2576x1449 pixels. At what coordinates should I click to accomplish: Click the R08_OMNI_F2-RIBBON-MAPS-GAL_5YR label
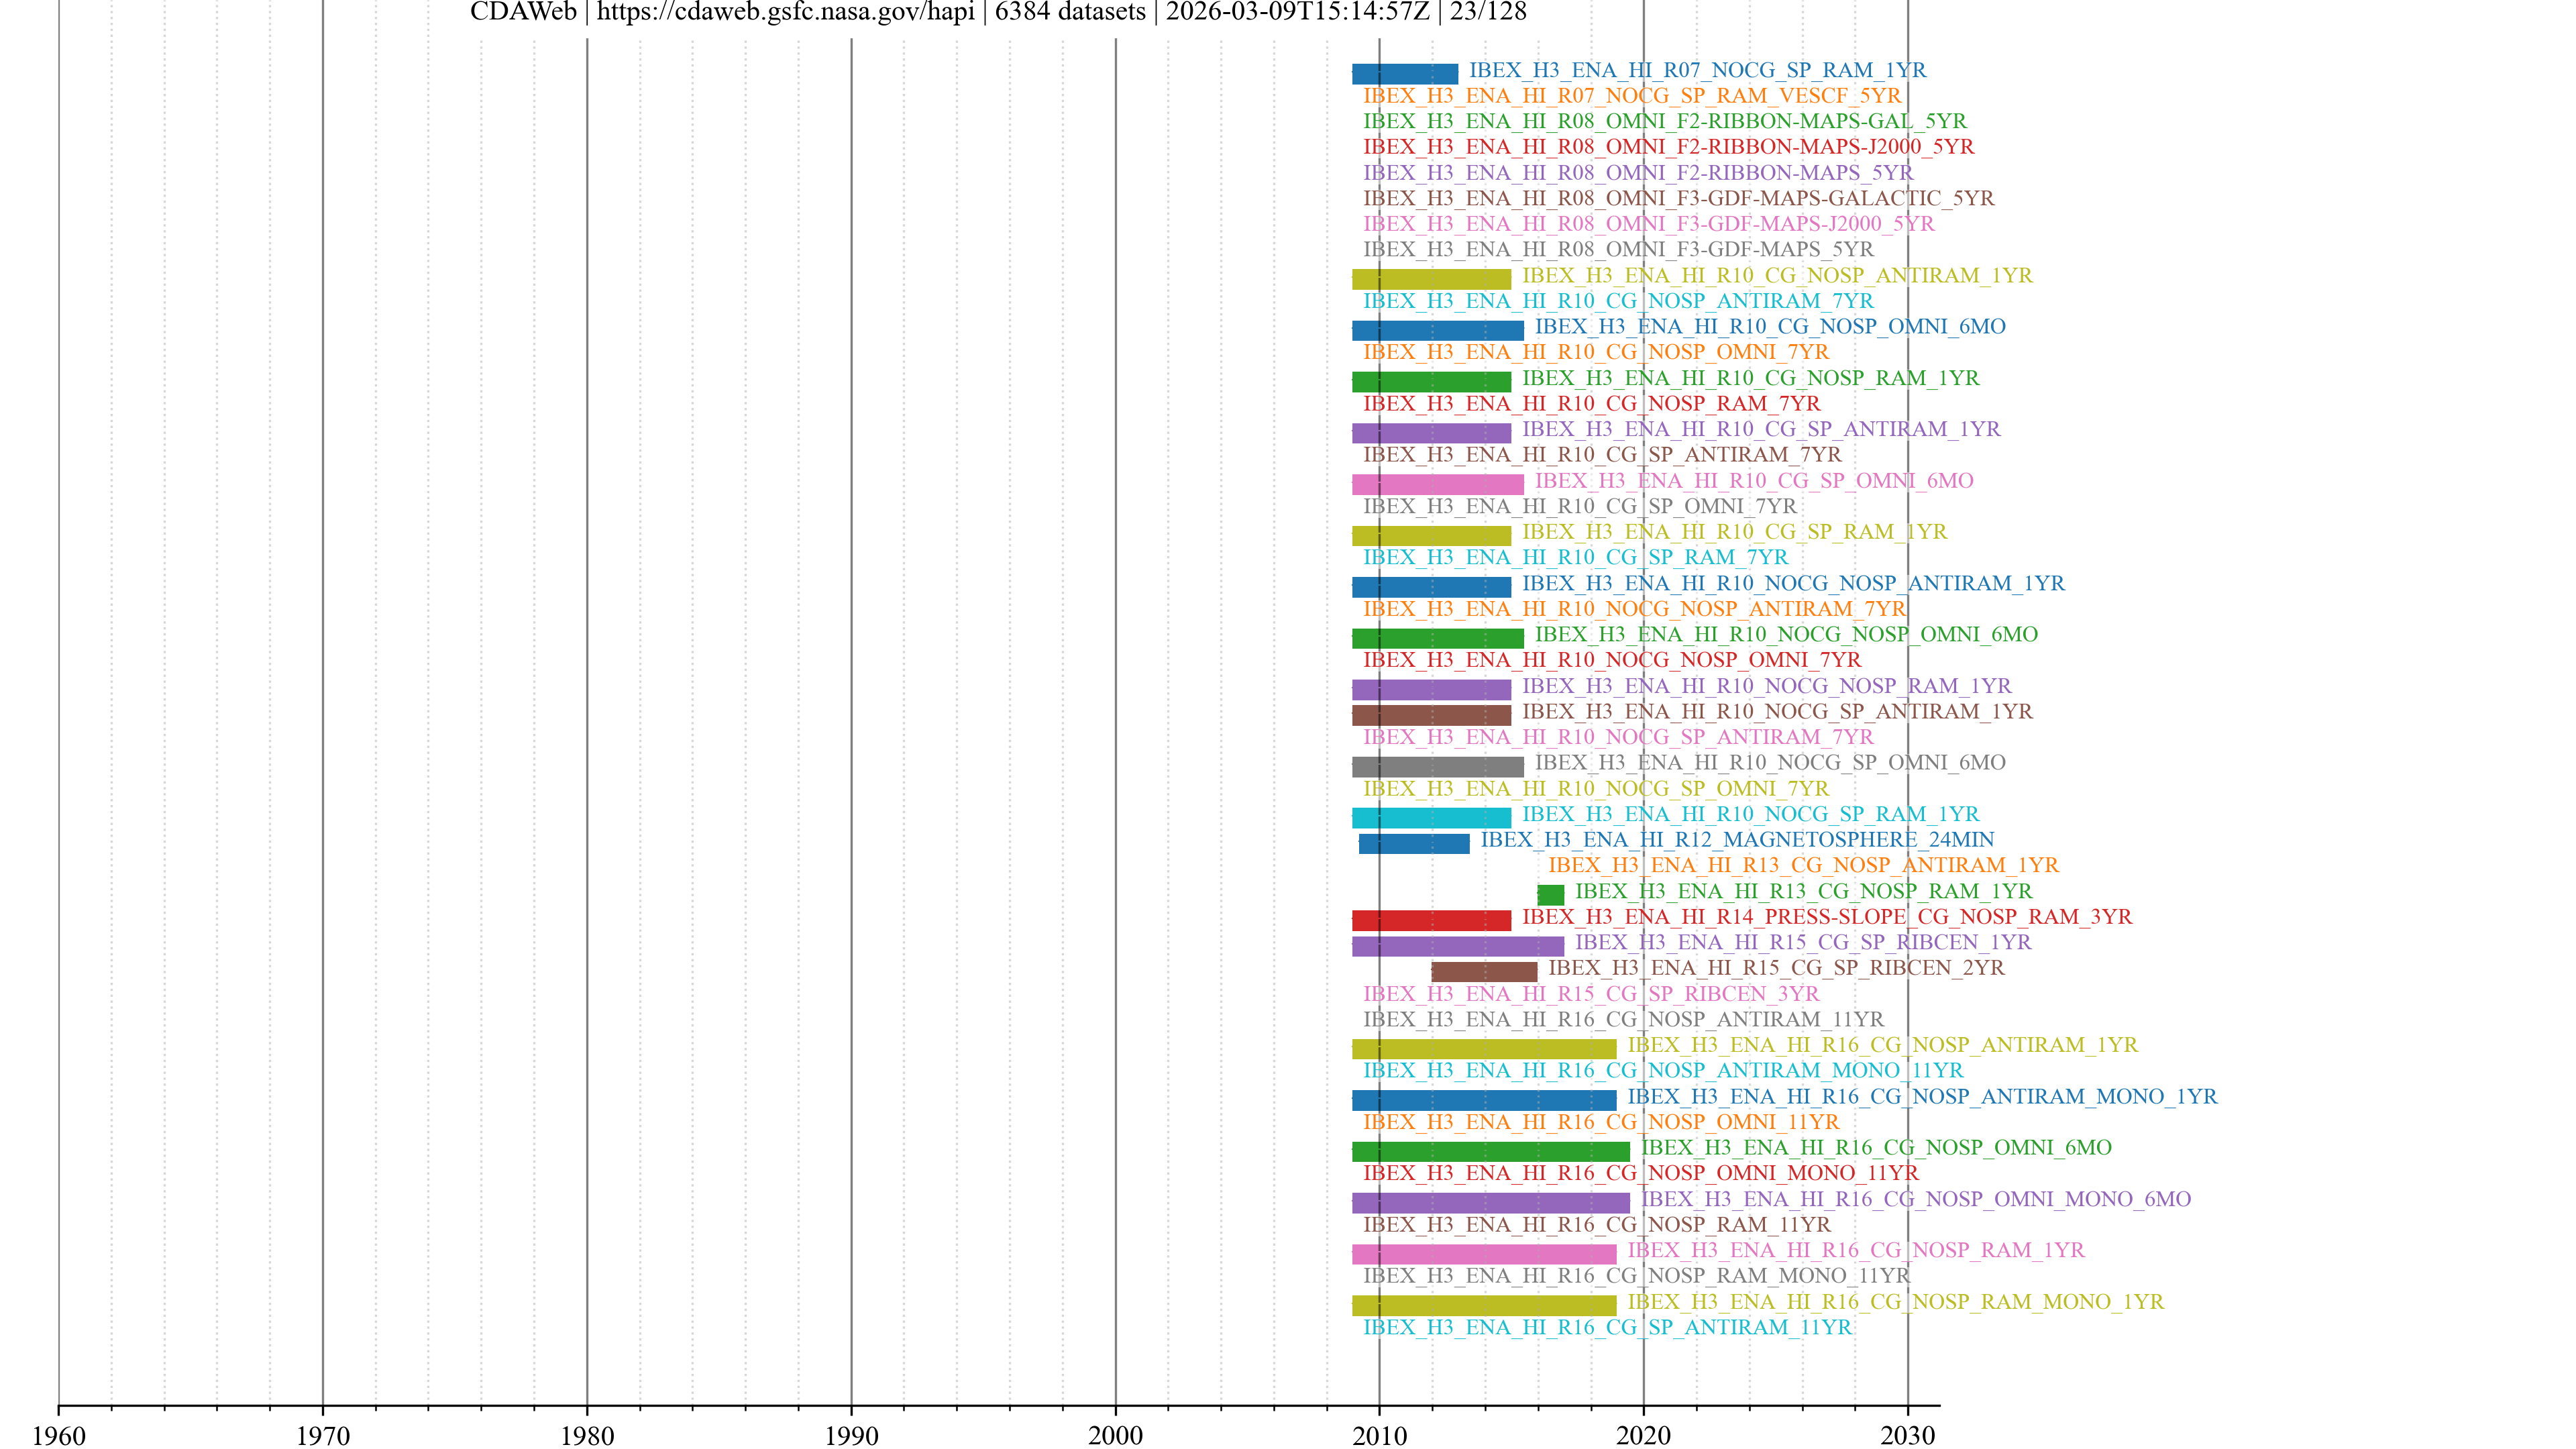point(1664,121)
